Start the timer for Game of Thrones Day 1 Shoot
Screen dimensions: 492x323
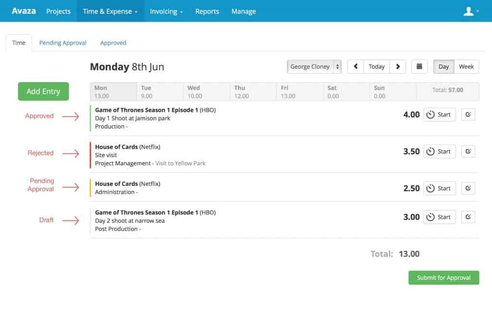click(x=439, y=114)
